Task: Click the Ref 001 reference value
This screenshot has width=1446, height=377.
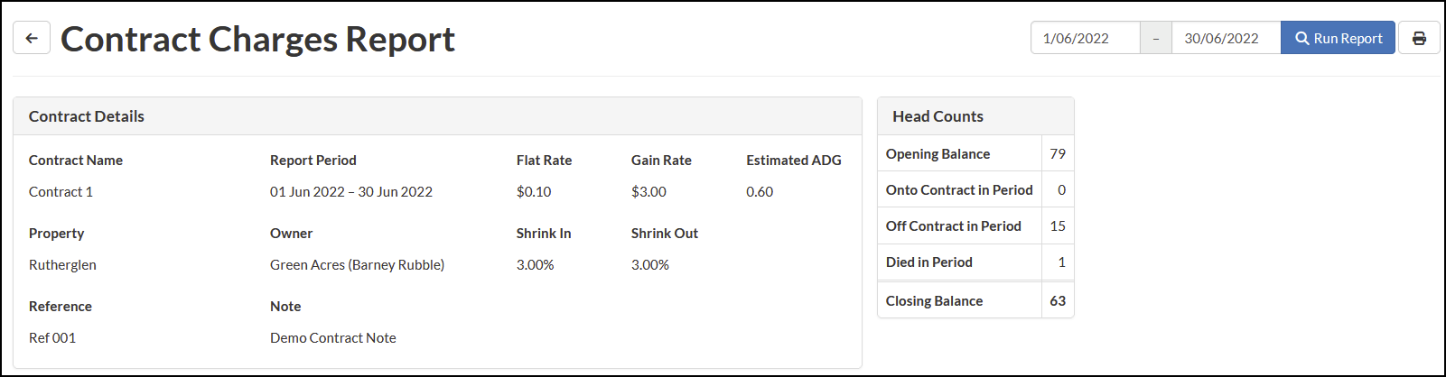Action: tap(52, 337)
